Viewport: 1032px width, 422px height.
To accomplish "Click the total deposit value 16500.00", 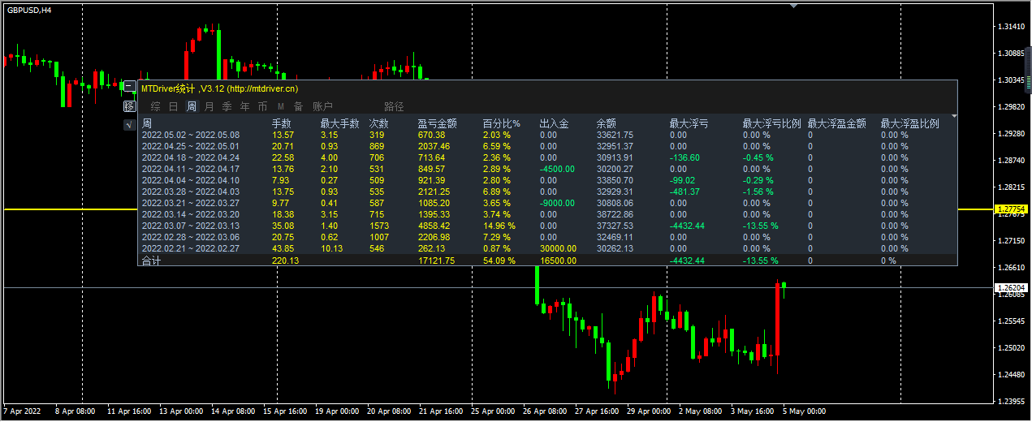I will click(x=559, y=261).
